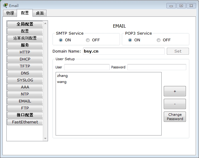
Task: Open 运算规则配置 settings
Action: [25, 38]
